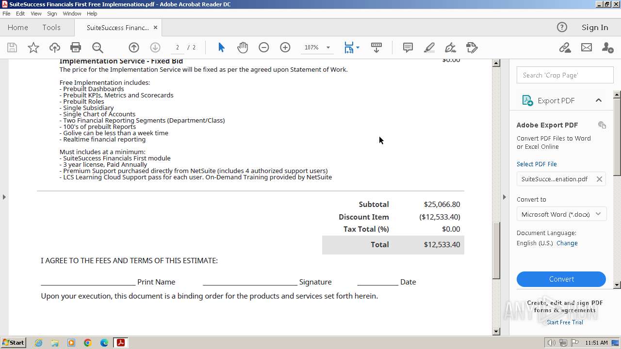The width and height of the screenshot is (621, 349).
Task: Open the View menu
Action: tap(36, 14)
